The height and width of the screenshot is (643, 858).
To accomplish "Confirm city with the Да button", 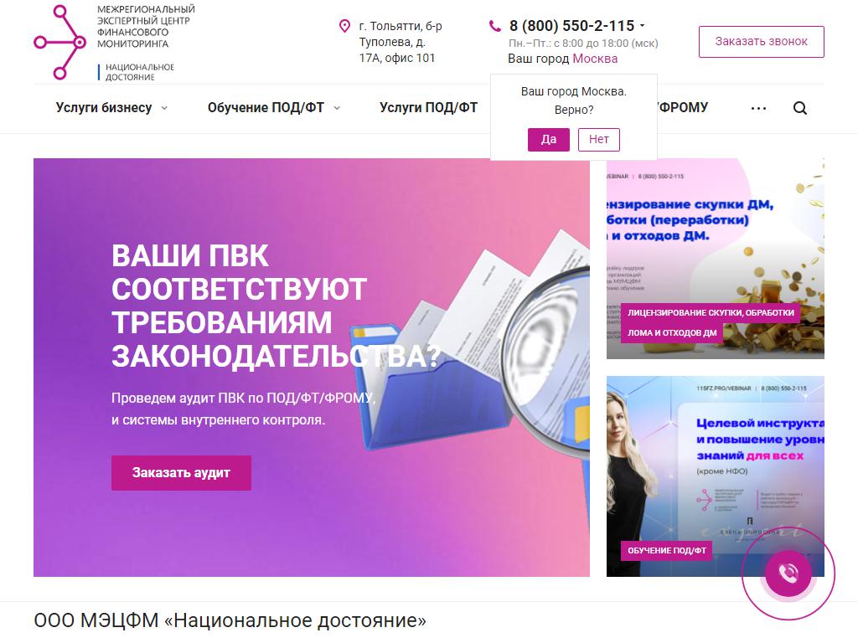I will click(x=548, y=140).
